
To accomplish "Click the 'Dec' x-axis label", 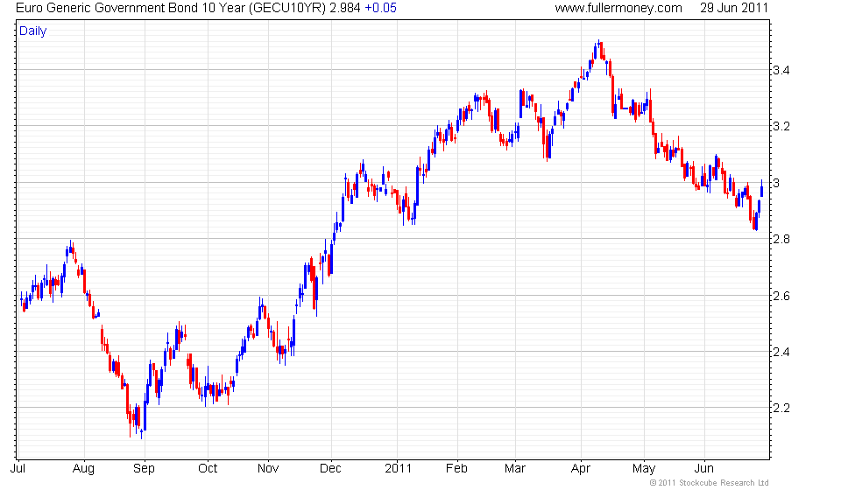I will point(330,469).
